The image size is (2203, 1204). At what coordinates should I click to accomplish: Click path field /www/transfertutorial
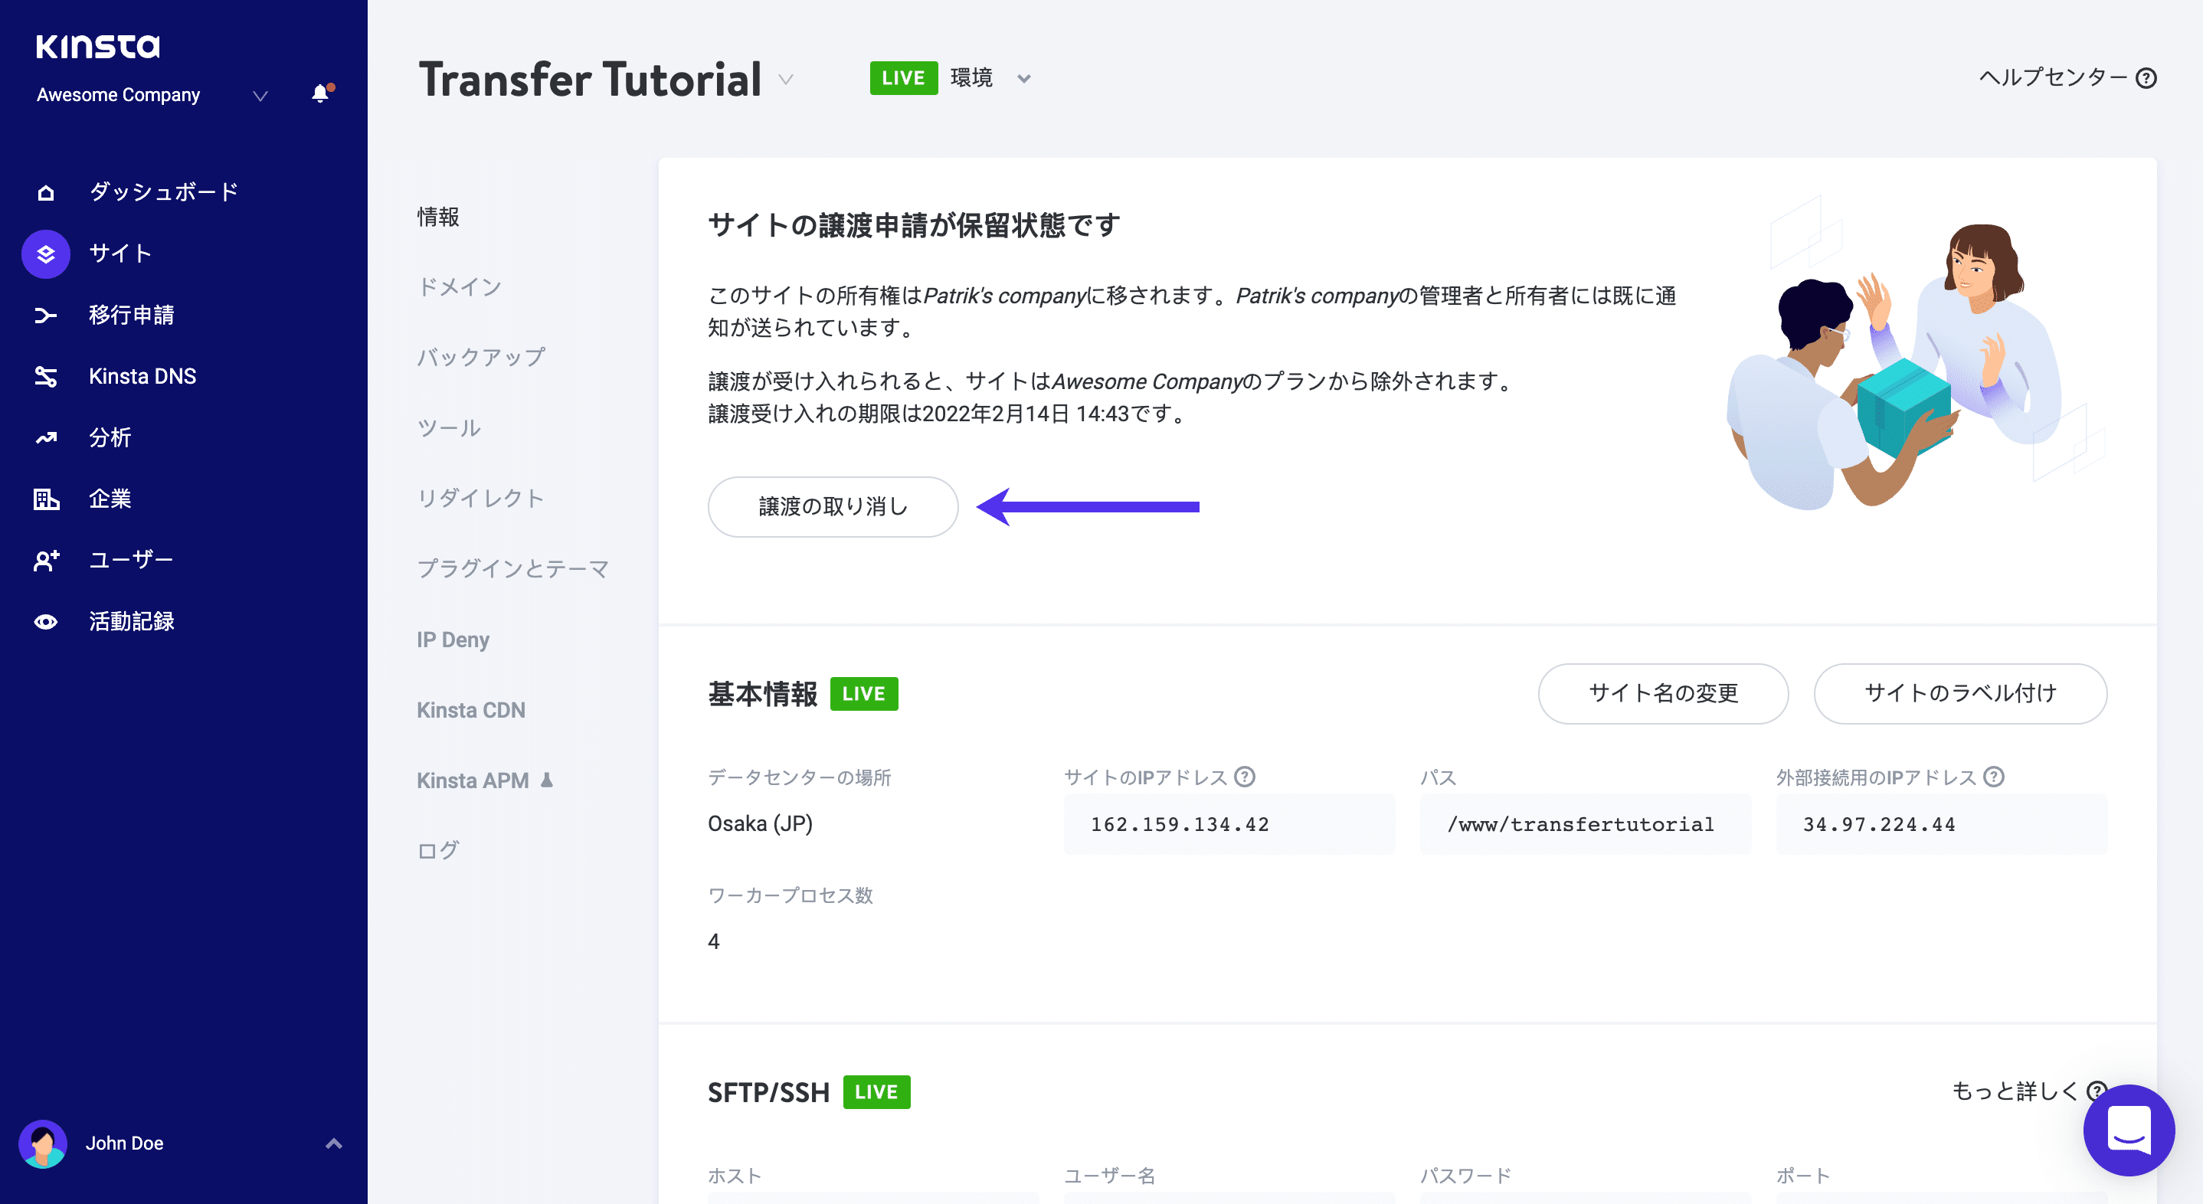pyautogui.click(x=1585, y=824)
